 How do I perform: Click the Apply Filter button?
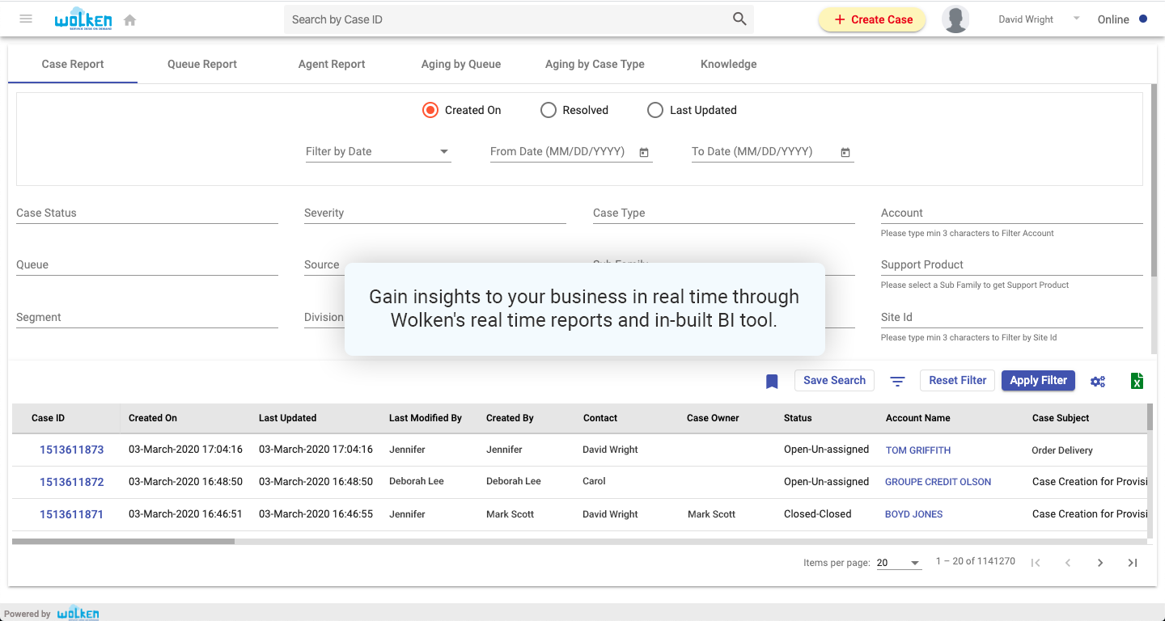1038,380
